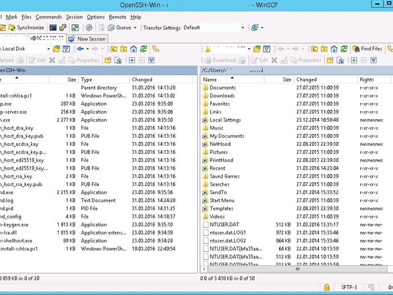Image resolution: width=393 pixels, height=295 pixels.
Task: Select Parent directory row in local panel
Action: [98, 88]
